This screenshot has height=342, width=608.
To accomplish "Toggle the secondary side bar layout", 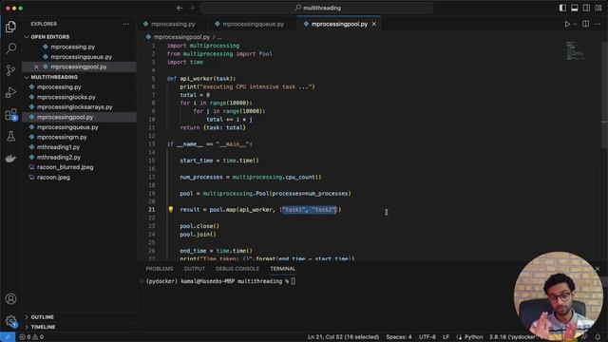I will (586, 8).
